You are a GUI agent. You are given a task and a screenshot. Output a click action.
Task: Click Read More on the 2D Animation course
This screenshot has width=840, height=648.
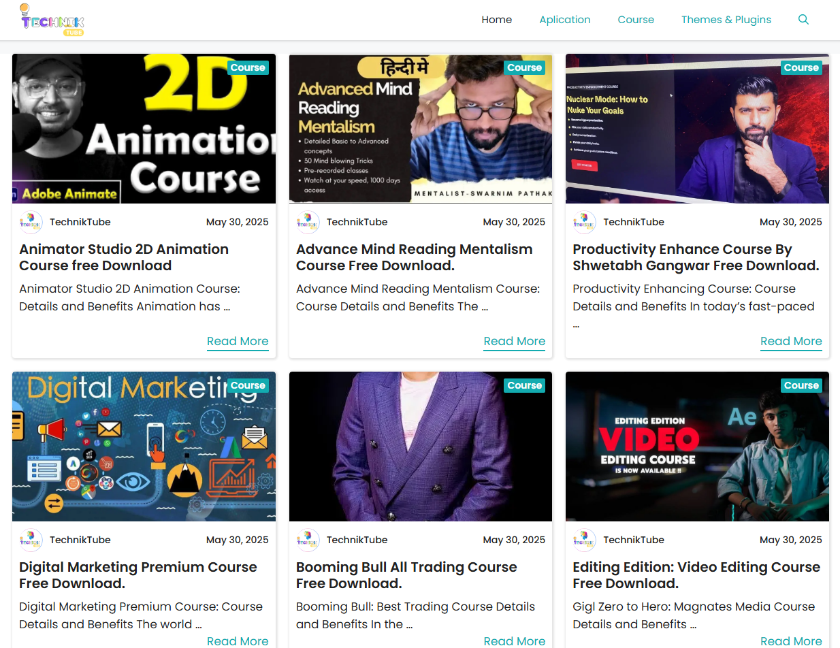(x=238, y=341)
